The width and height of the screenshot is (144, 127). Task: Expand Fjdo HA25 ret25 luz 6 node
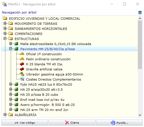click(x=10, y=84)
